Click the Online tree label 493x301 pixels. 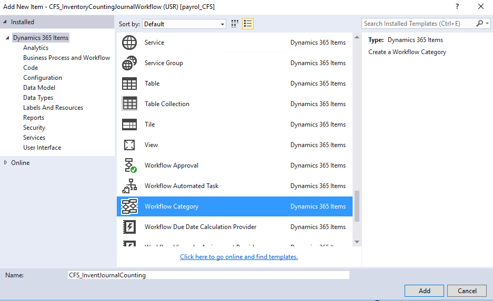click(x=21, y=163)
